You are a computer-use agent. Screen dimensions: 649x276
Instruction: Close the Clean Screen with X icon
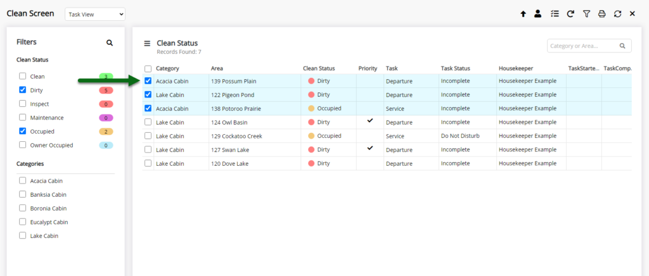633,14
